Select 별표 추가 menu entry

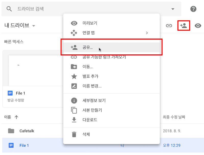point(111,76)
